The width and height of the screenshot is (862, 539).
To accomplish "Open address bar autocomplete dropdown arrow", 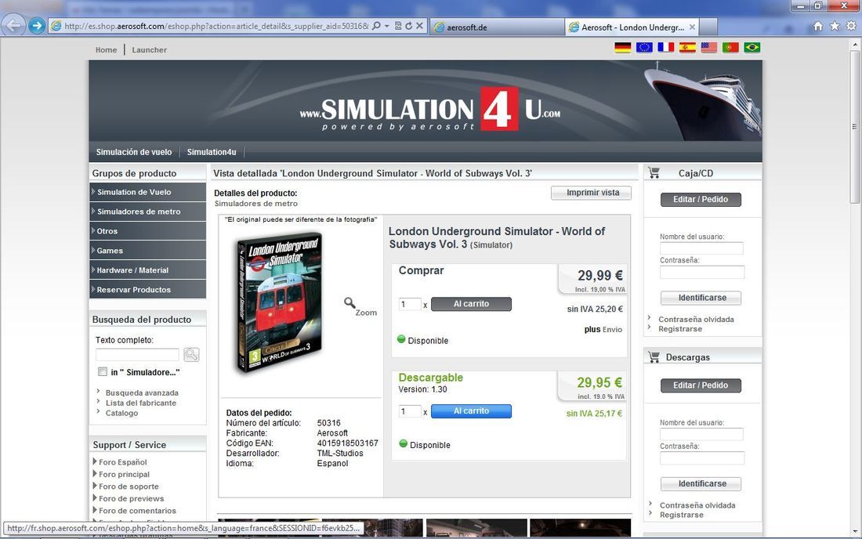I will tap(387, 26).
